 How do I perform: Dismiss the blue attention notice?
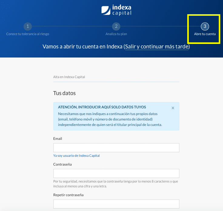pyautogui.click(x=173, y=108)
